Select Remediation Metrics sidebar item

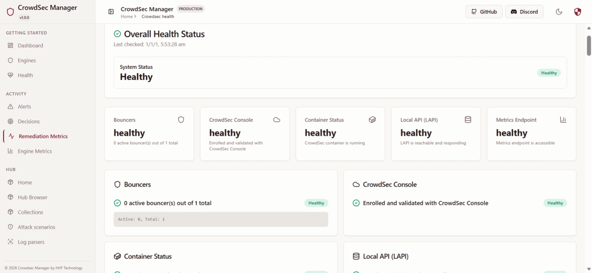click(47, 136)
